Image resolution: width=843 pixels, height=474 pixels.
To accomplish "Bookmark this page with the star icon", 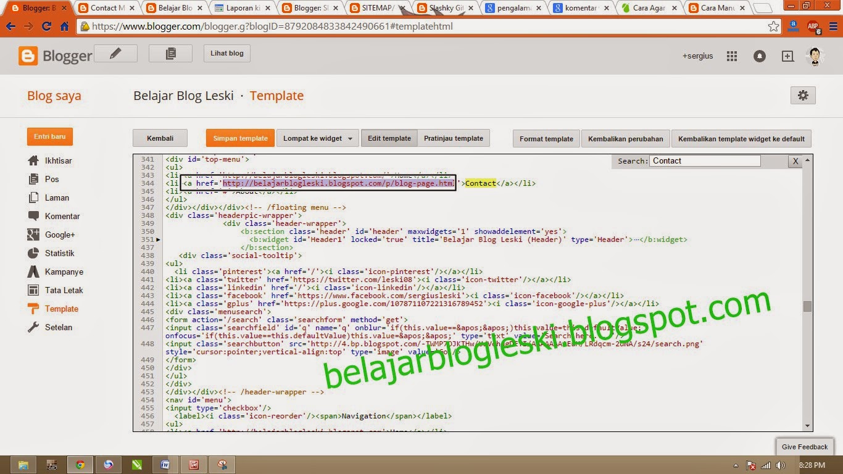I will [773, 27].
